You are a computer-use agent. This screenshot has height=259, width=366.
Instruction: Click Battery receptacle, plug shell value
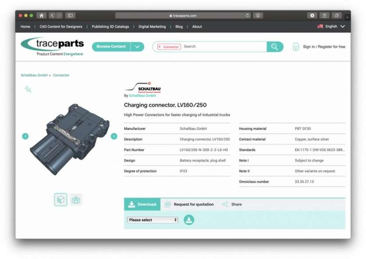tap(203, 160)
